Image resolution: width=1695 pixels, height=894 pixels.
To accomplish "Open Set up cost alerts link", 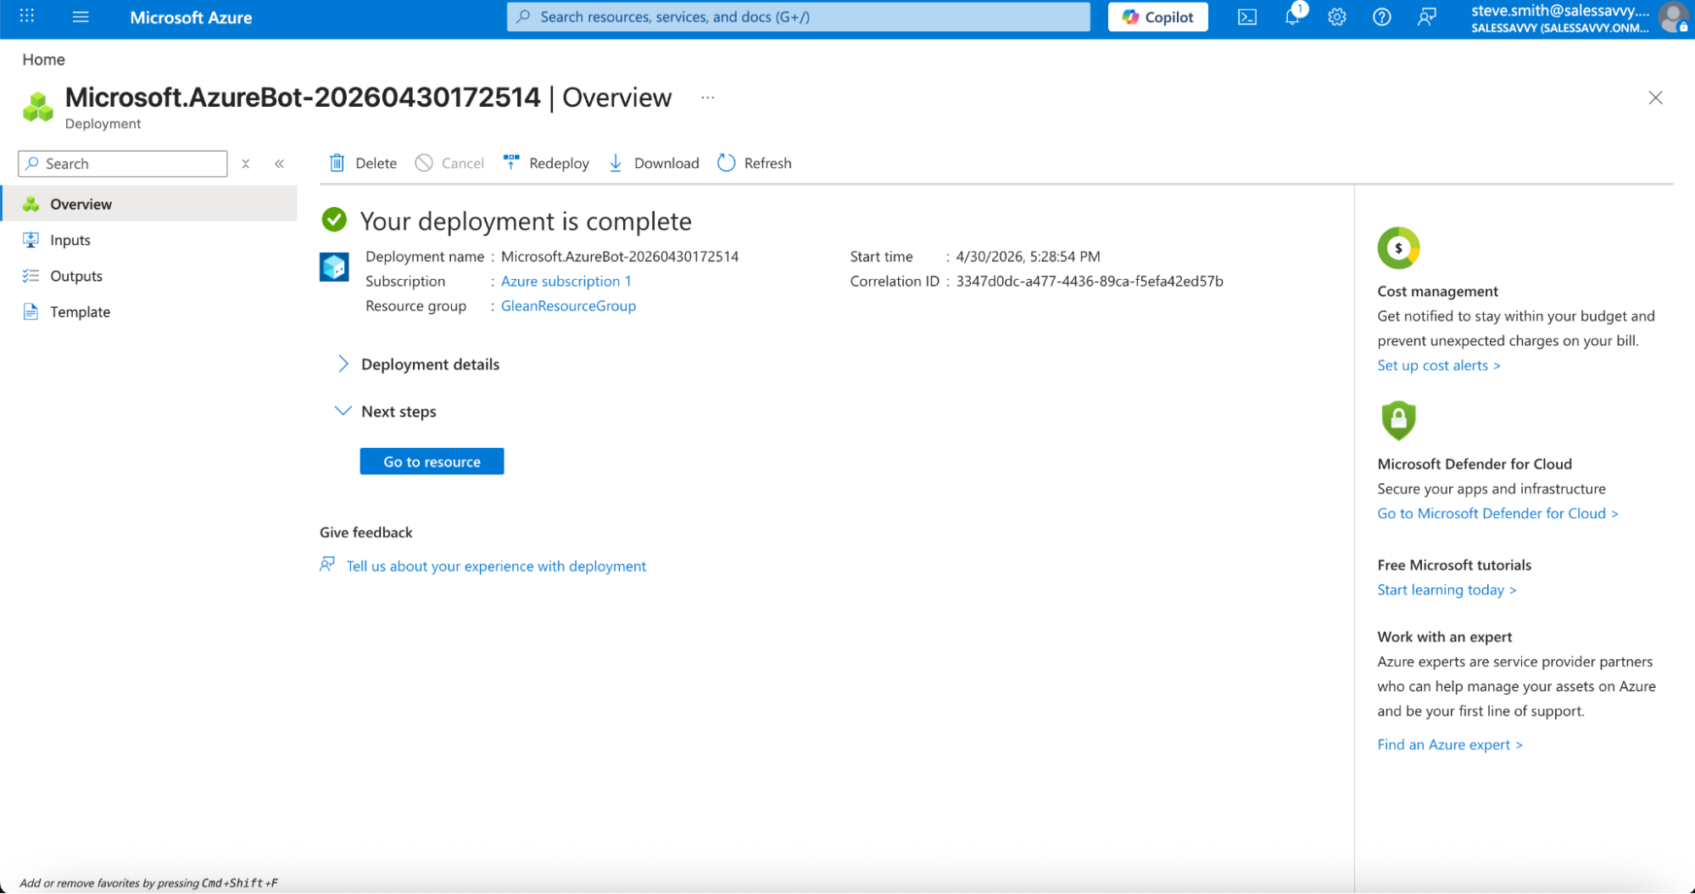I will 1439,365.
